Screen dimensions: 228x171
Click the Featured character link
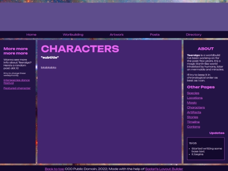coord(17,88)
